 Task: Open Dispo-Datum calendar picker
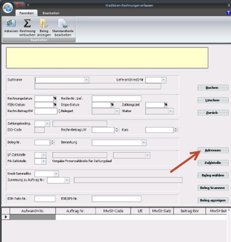(112, 105)
